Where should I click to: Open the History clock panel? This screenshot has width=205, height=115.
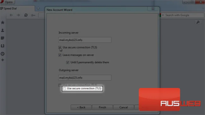pos(3,54)
